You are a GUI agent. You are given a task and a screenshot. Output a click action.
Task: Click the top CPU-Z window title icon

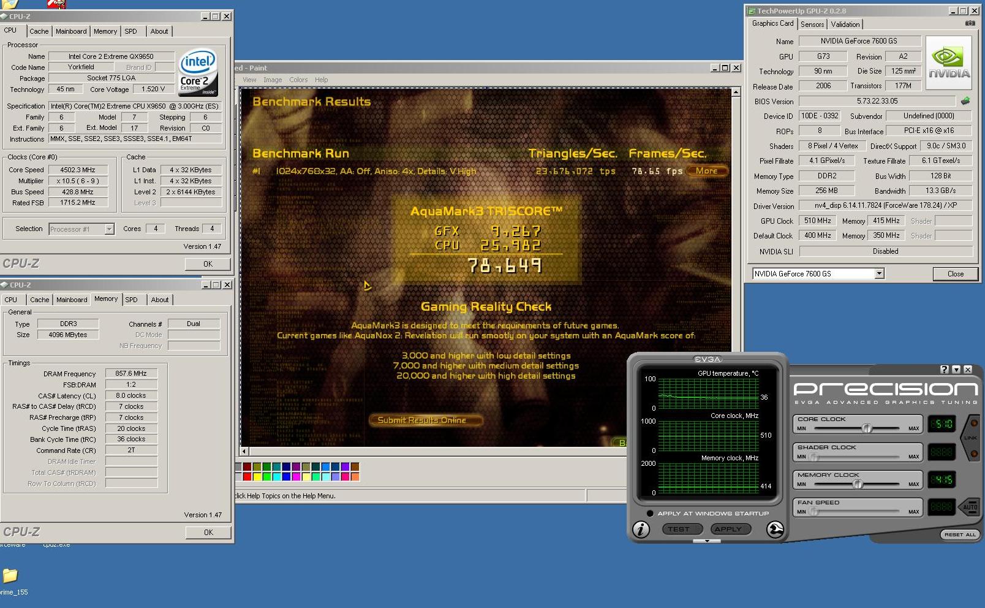(x=4, y=17)
